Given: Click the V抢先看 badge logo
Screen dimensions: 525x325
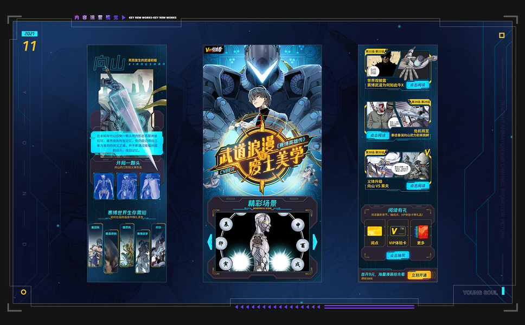Looking at the screenshot, I should click(214, 49).
